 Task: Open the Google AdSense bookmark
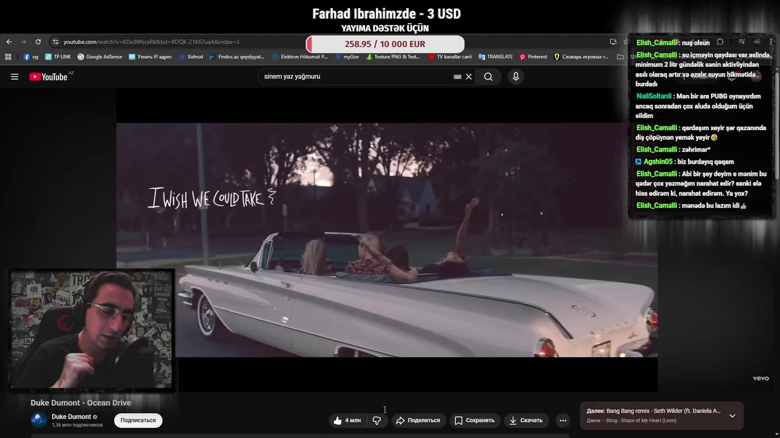[99, 57]
